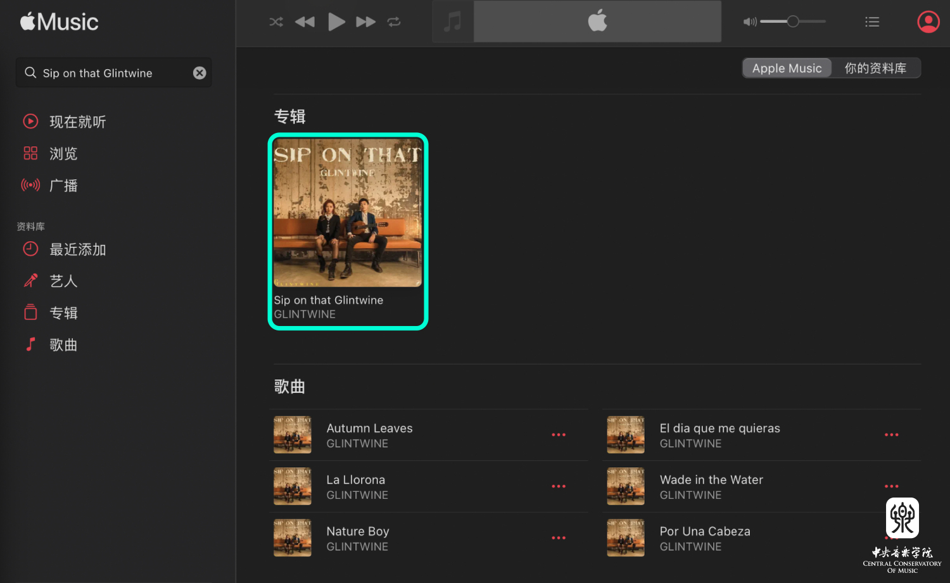The image size is (950, 583).
Task: Open the Sip on that Glintwine album cover
Action: (x=348, y=213)
